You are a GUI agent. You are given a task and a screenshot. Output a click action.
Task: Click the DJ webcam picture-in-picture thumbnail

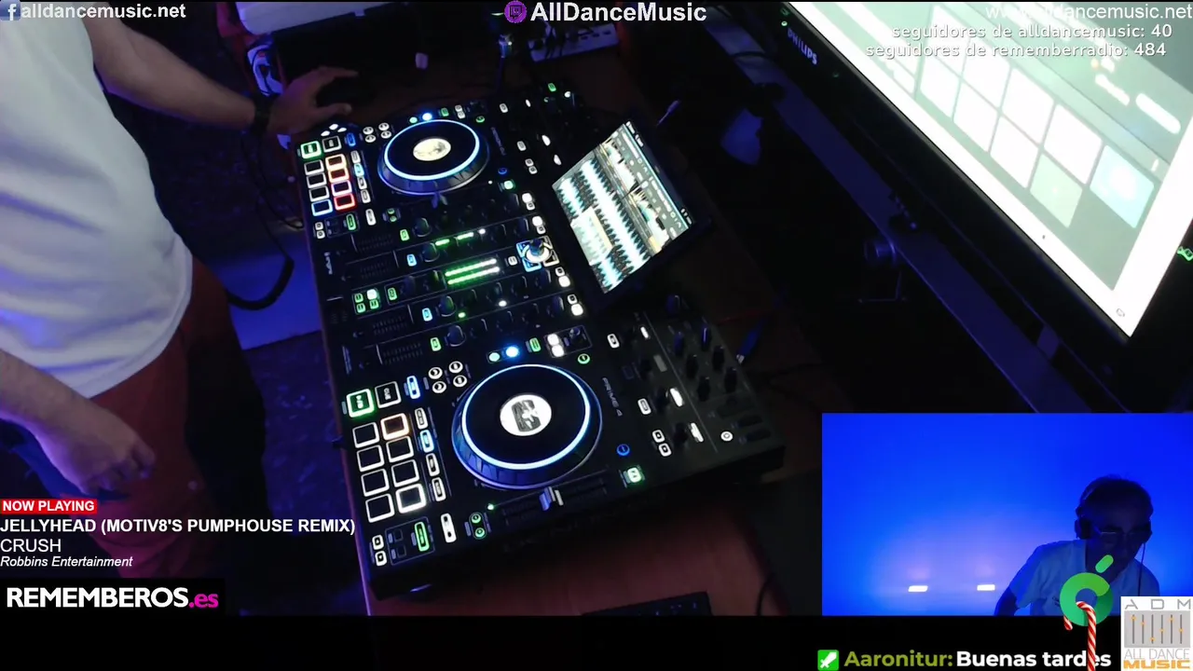pos(1007,514)
